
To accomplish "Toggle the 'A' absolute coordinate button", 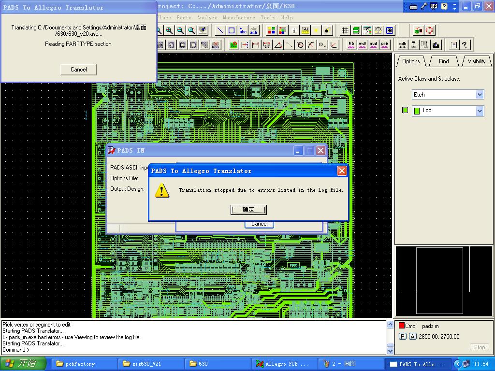I will (412, 337).
